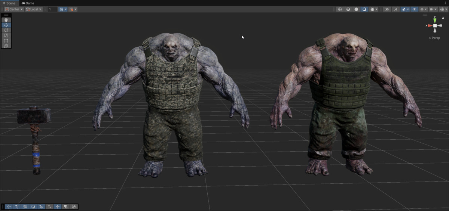449x211 pixels.
Task: Select the Rect transform tool
Action: pos(6,40)
